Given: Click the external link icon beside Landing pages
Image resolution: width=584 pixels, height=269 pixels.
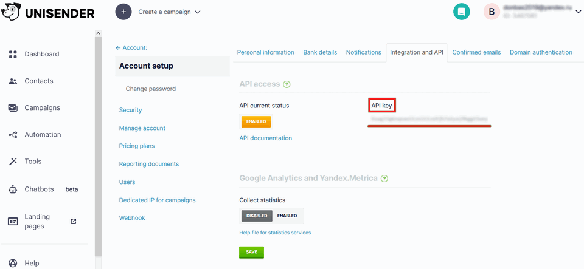Looking at the screenshot, I should [x=74, y=222].
